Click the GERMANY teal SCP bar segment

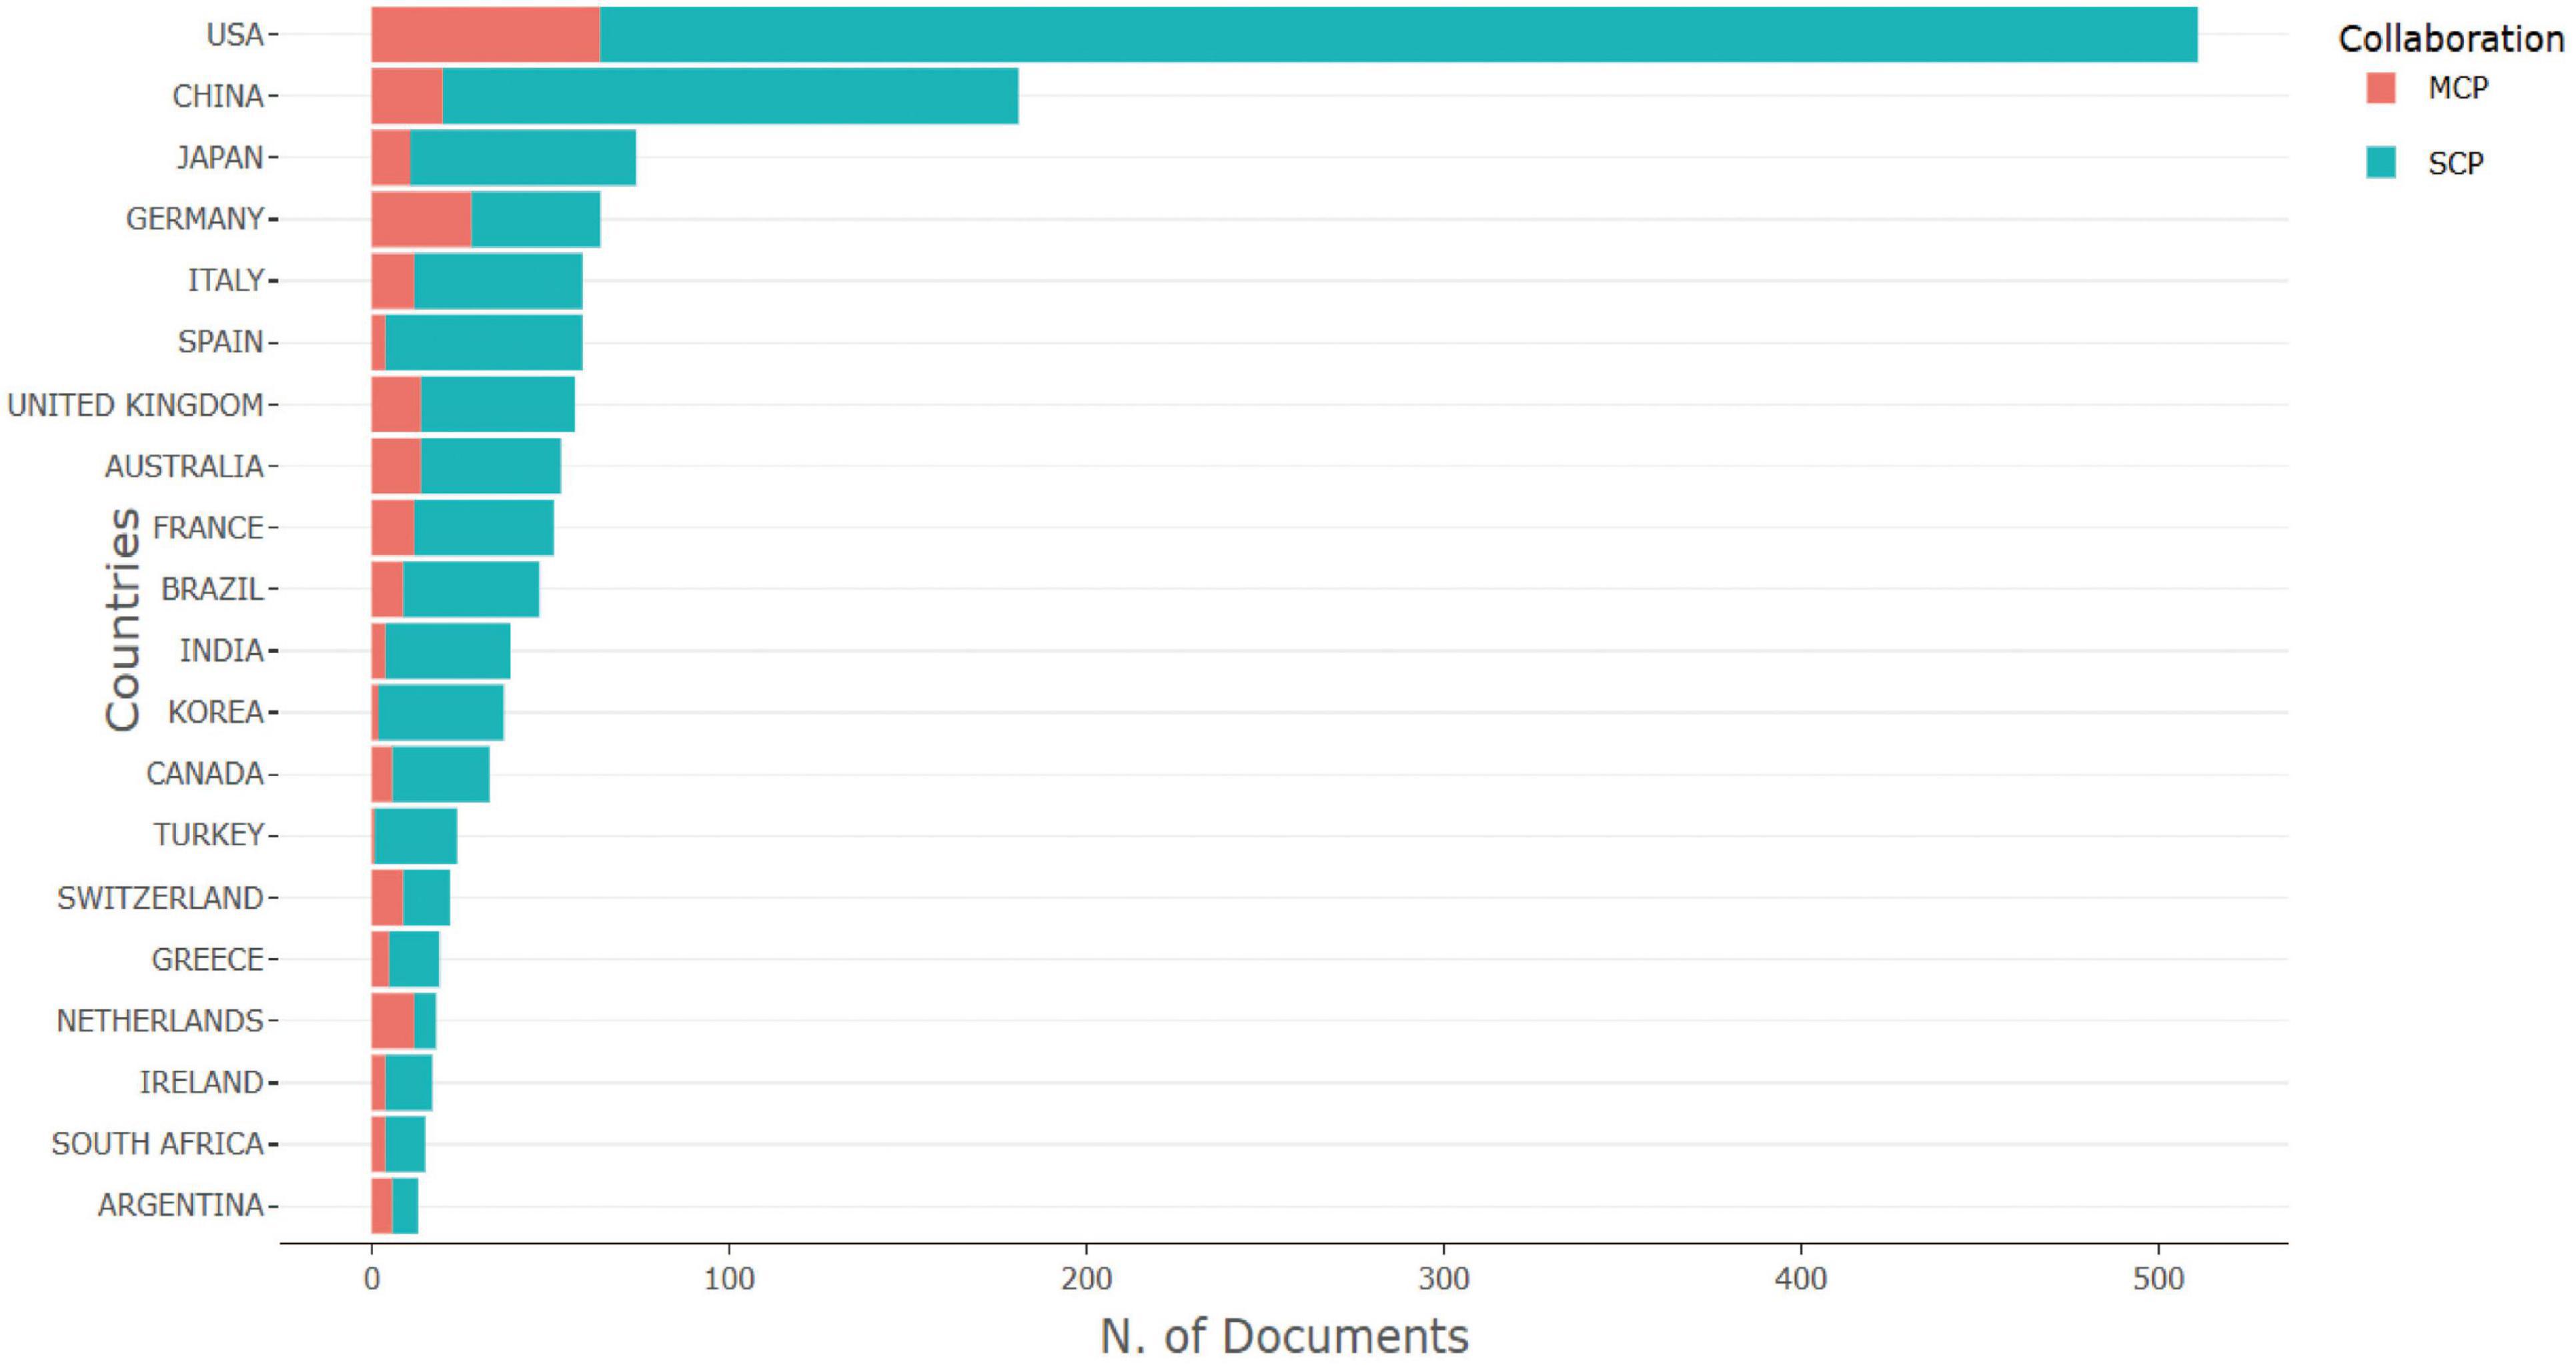(536, 219)
